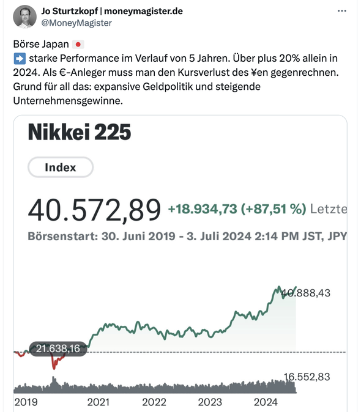Click the Index pill button
Viewport: 361px width, 412px height.
pos(61,167)
